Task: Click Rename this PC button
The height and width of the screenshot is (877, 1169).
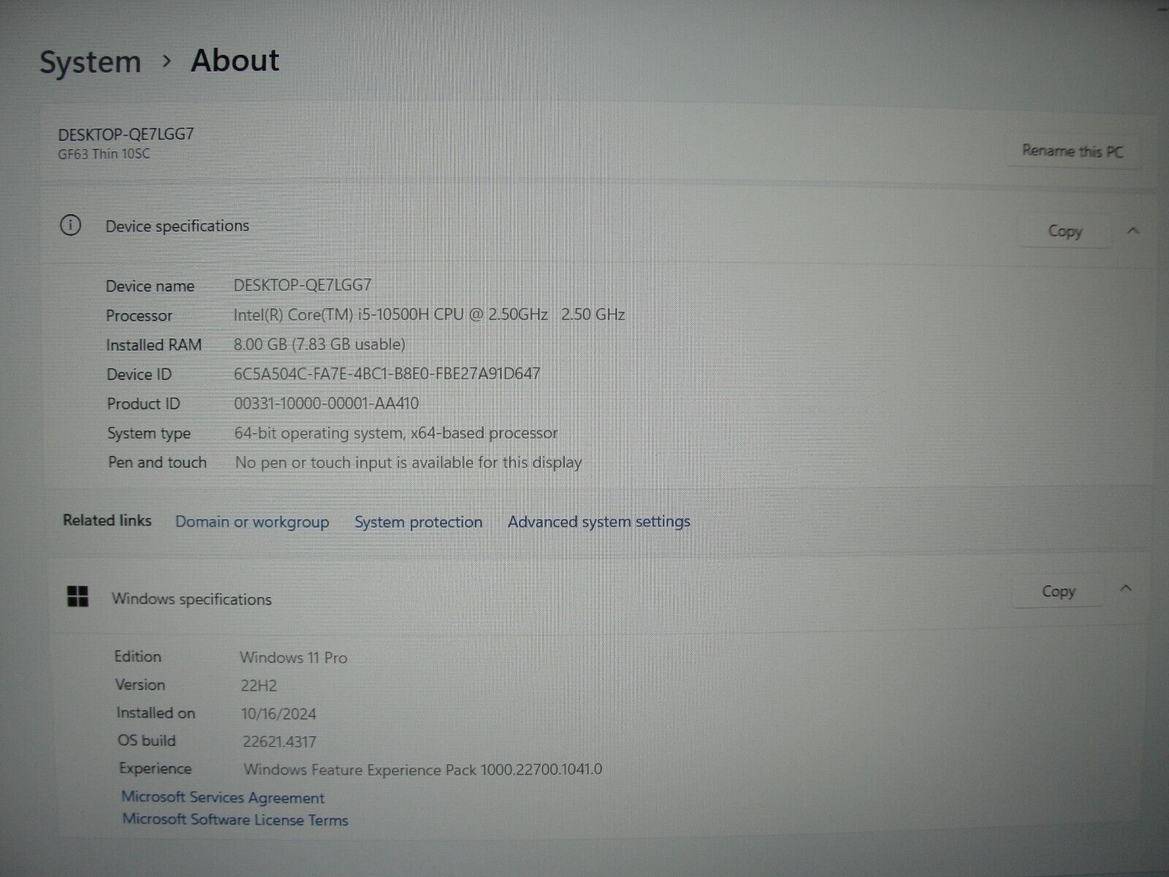Action: [1072, 151]
